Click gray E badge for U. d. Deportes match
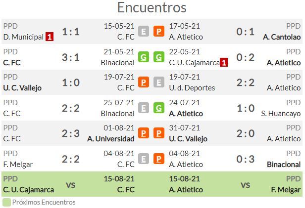Viewport: 305px width, 208px height. pos(159,83)
